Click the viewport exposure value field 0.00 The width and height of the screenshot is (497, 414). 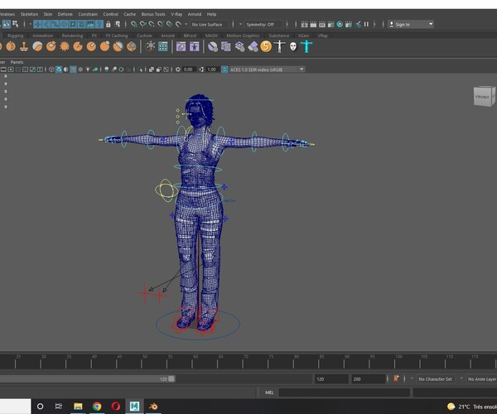(x=188, y=70)
